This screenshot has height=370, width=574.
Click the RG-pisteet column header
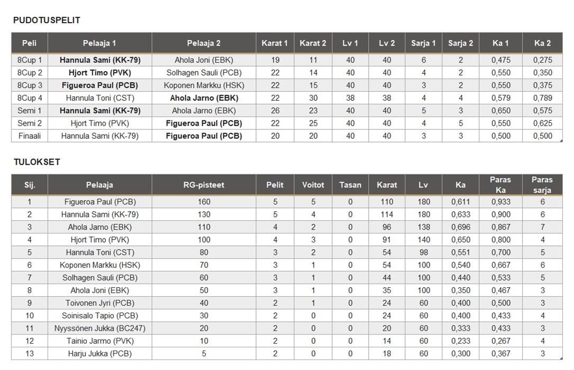click(x=204, y=185)
